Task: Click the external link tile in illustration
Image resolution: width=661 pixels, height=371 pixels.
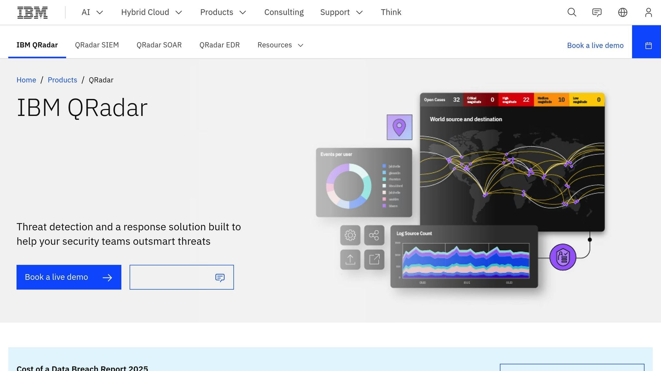Action: point(374,259)
